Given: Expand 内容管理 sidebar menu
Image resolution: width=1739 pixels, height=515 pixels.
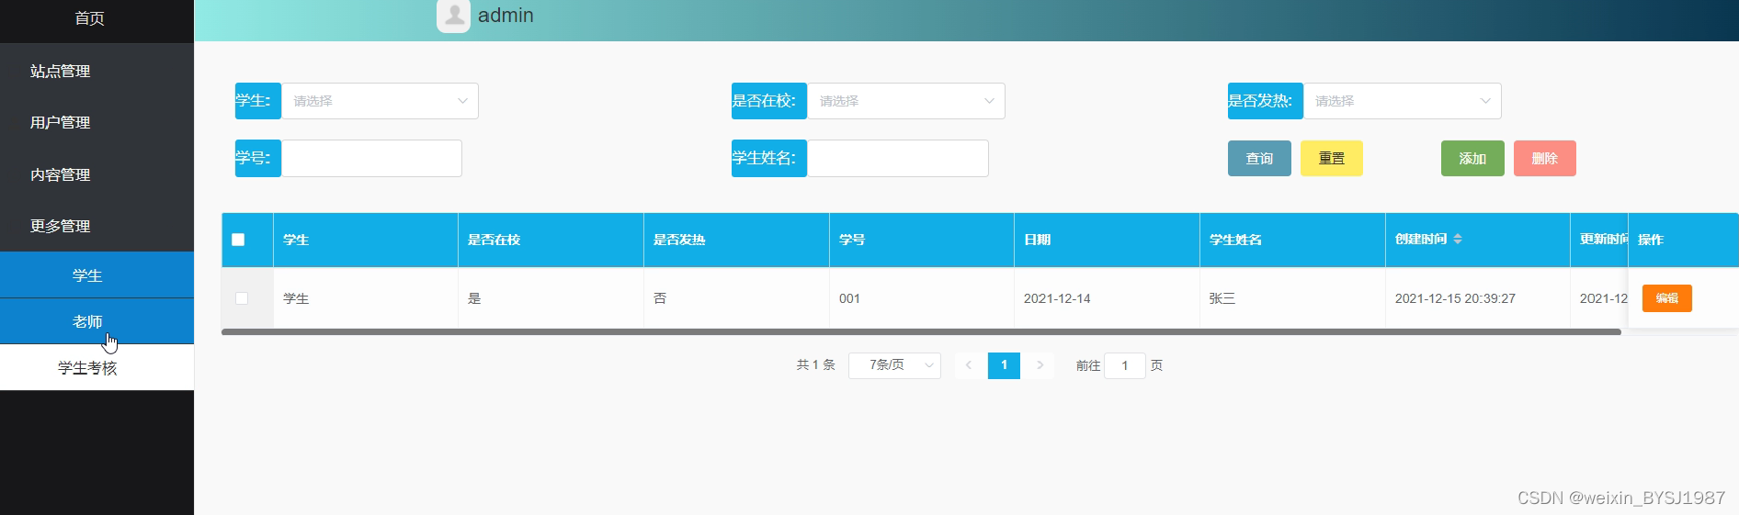Looking at the screenshot, I should pos(97,174).
